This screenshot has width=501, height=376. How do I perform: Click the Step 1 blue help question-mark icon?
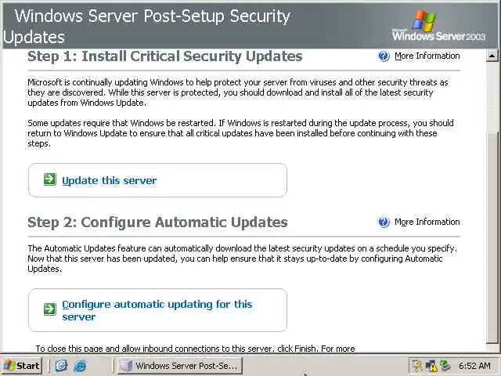384,56
